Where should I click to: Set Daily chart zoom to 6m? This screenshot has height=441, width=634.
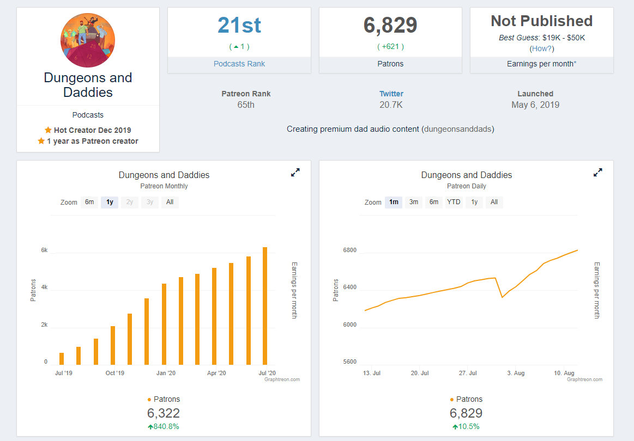[434, 202]
